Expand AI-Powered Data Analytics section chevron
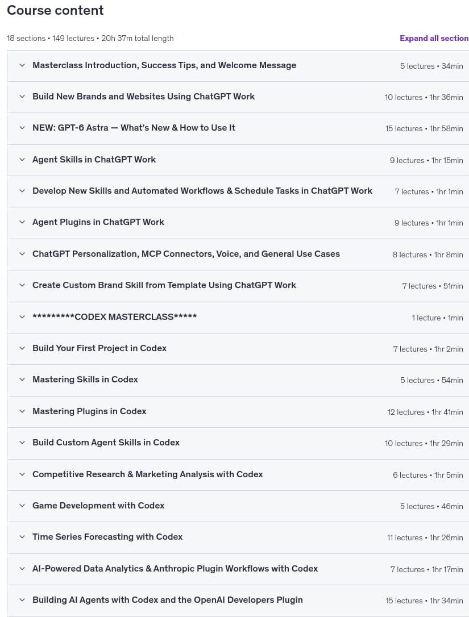Image resolution: width=469 pixels, height=617 pixels. pyautogui.click(x=22, y=569)
